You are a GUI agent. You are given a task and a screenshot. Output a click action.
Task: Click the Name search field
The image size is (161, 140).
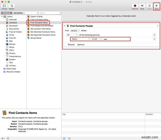(x=42, y=13)
